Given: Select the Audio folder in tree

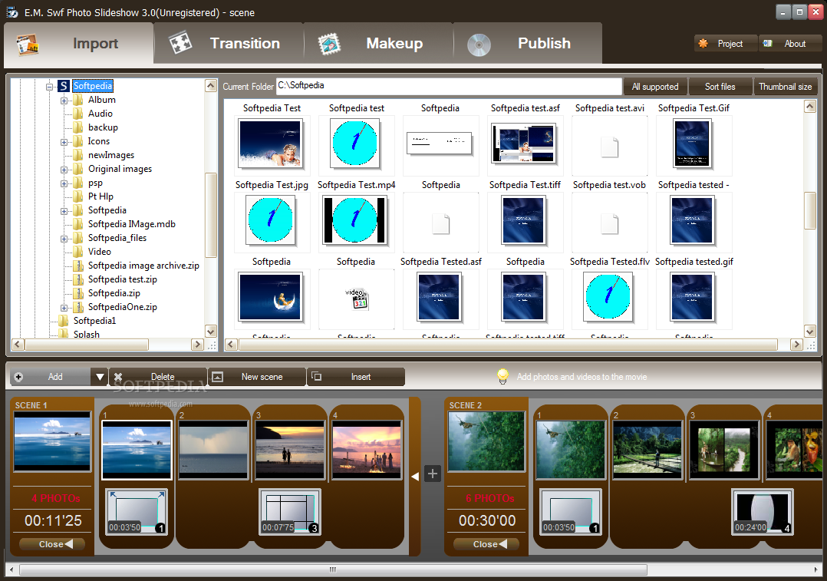Looking at the screenshot, I should point(100,114).
